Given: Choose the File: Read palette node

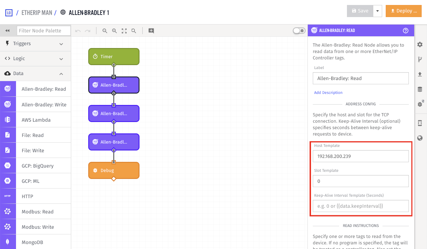Looking at the screenshot, I should coord(36,135).
